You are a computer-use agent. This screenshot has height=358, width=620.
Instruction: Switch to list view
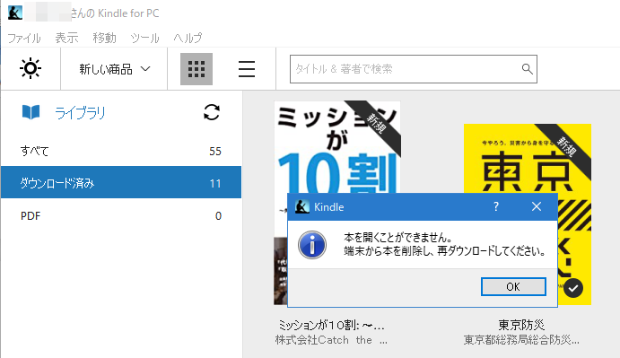pyautogui.click(x=247, y=69)
